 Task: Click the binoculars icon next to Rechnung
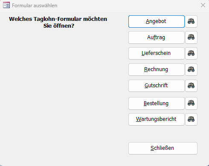[x=191, y=70]
